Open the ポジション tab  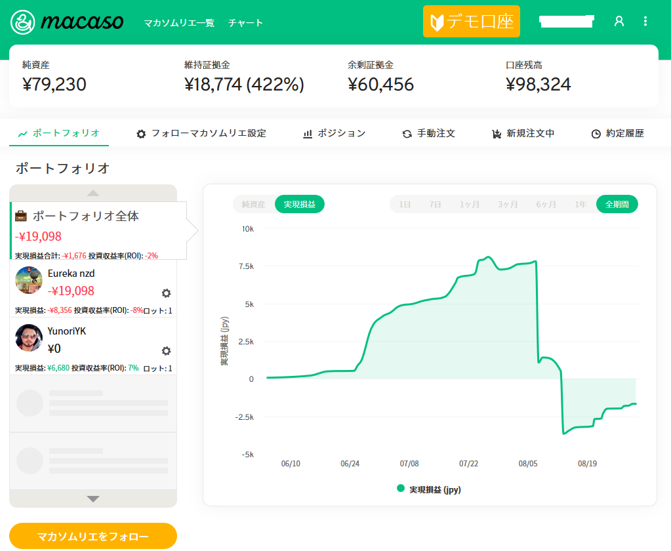[335, 133]
